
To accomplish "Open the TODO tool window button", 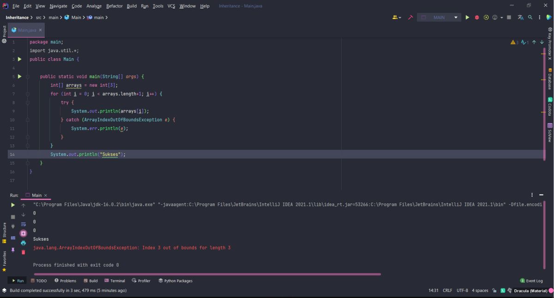I will point(39,280).
